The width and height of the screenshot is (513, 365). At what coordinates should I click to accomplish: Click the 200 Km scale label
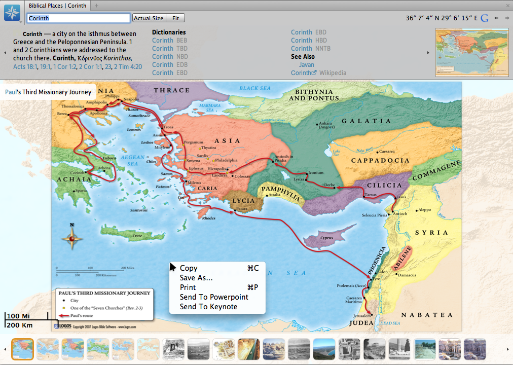(19, 325)
